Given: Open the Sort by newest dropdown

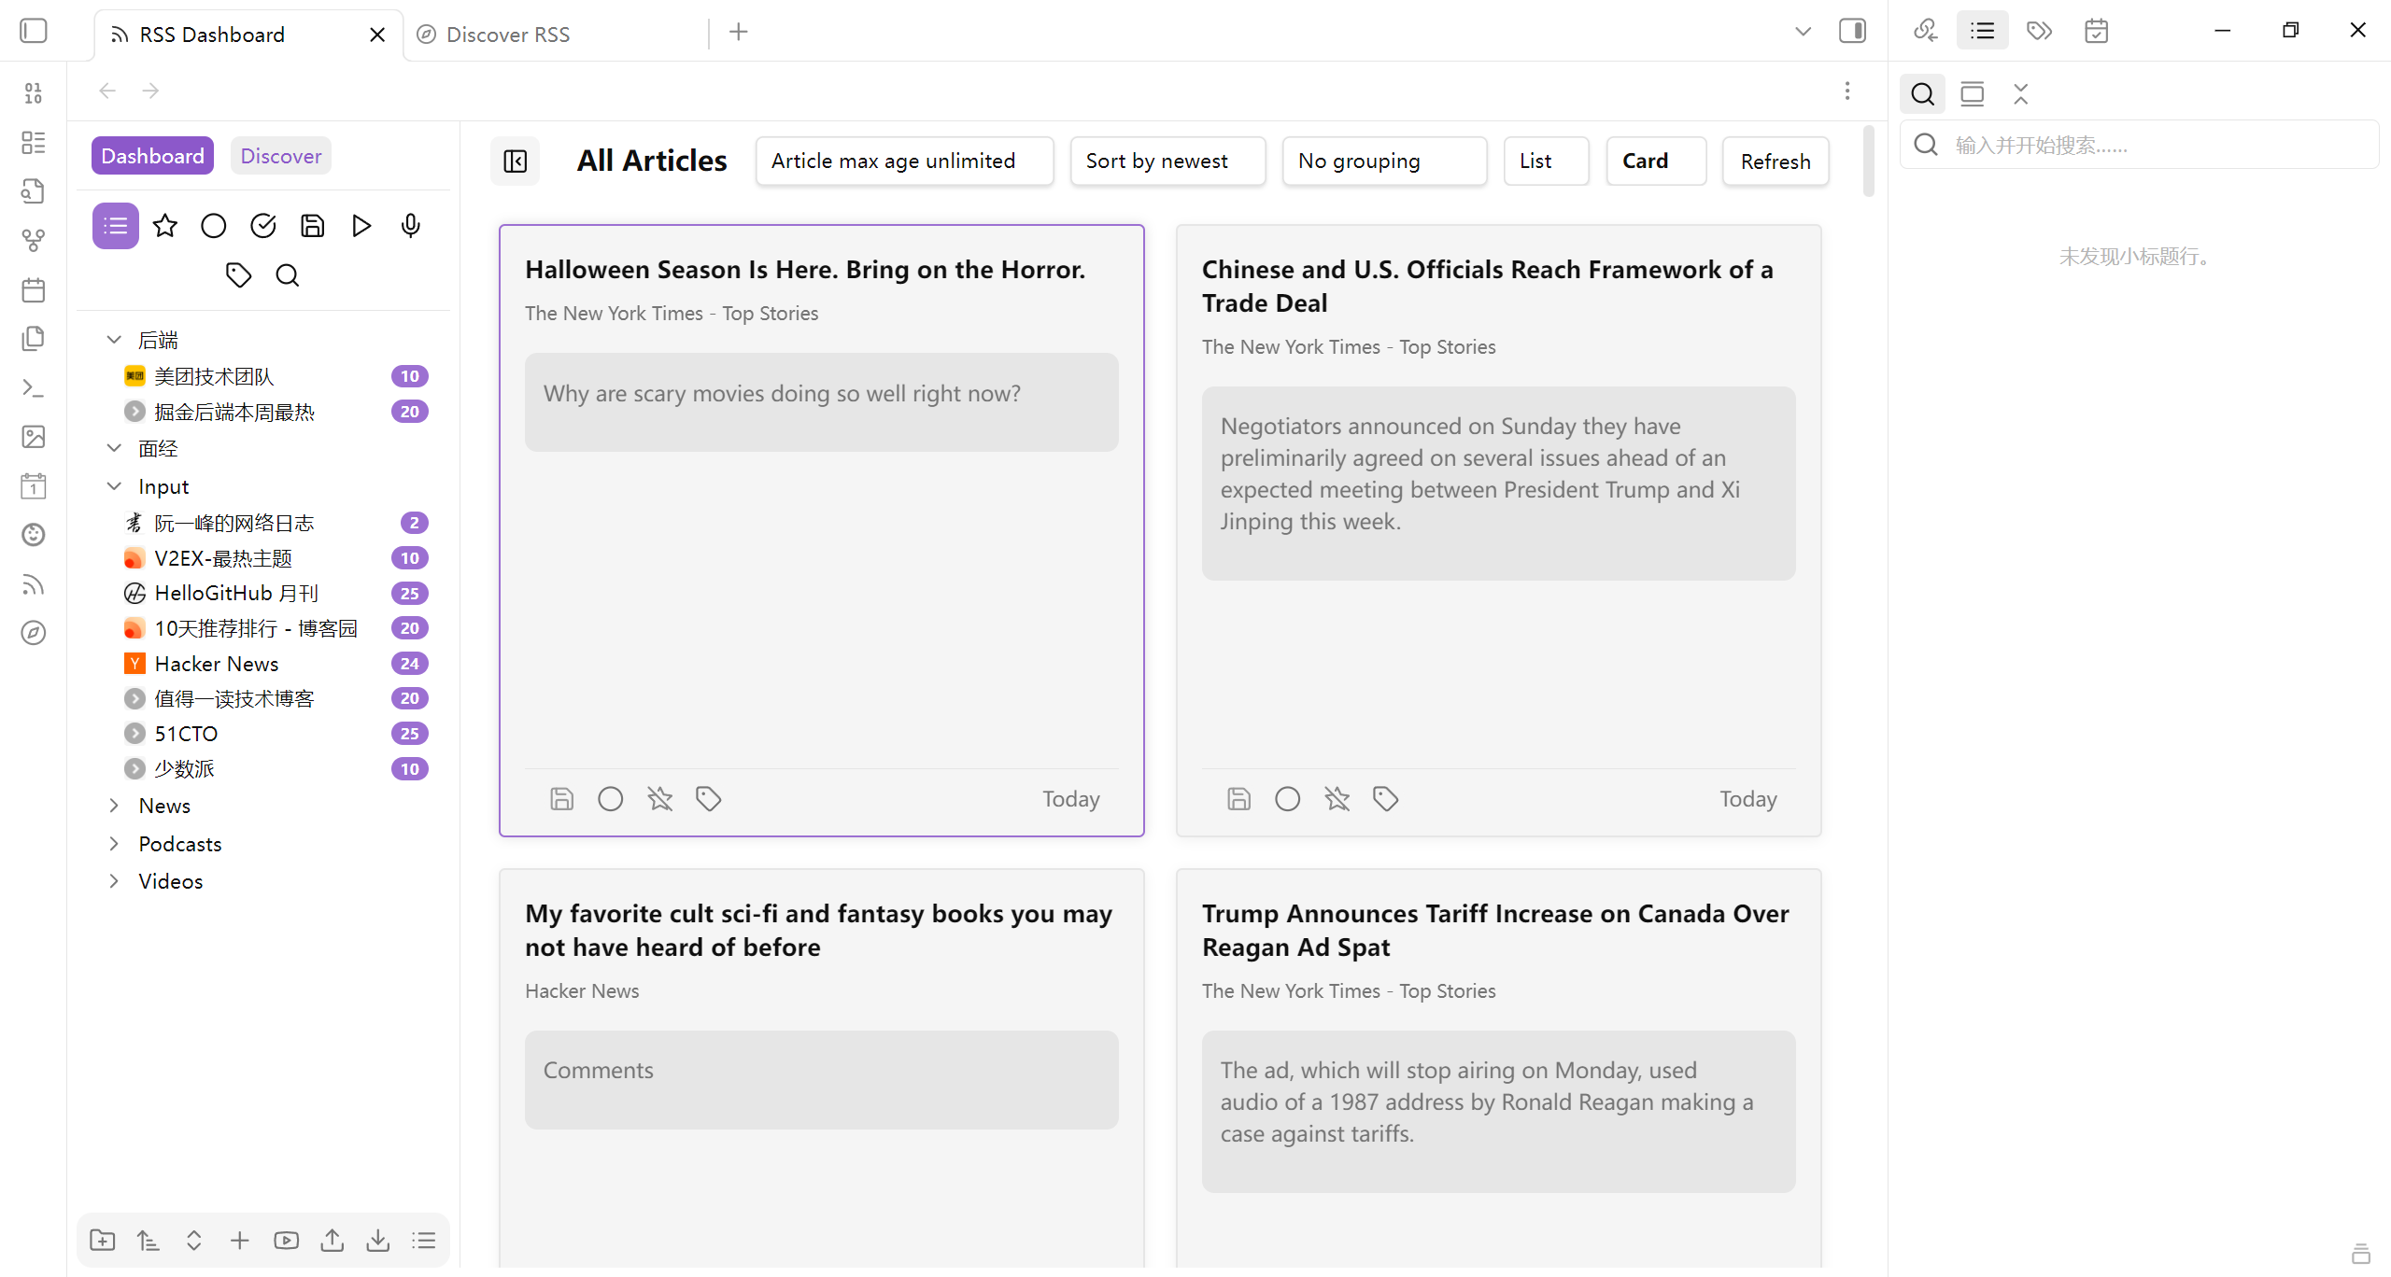Looking at the screenshot, I should [1167, 161].
